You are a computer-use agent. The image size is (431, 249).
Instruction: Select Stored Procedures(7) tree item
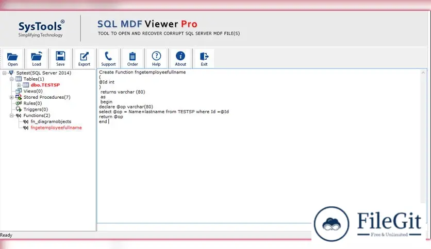point(47,97)
